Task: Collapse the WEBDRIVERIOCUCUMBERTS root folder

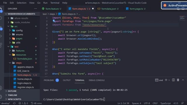Action: [22, 14]
